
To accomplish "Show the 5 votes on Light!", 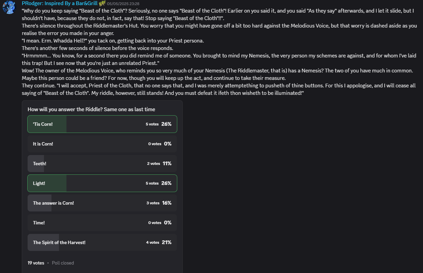I will pyautogui.click(x=152, y=183).
